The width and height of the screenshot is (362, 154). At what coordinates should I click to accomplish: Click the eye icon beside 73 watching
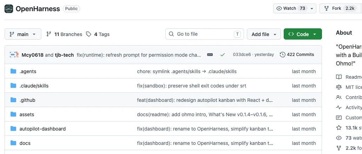pyautogui.click(x=339, y=138)
